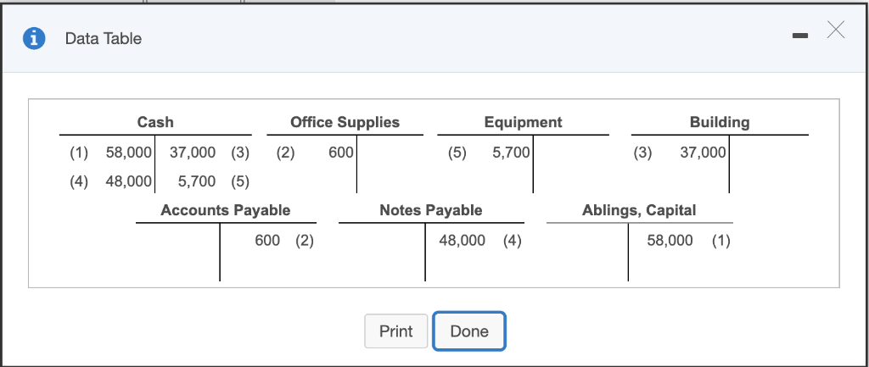
Task: Select the Ablings, Capital heading
Action: click(x=639, y=210)
